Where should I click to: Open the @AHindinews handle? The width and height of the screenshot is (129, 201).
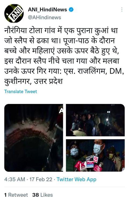44,18
